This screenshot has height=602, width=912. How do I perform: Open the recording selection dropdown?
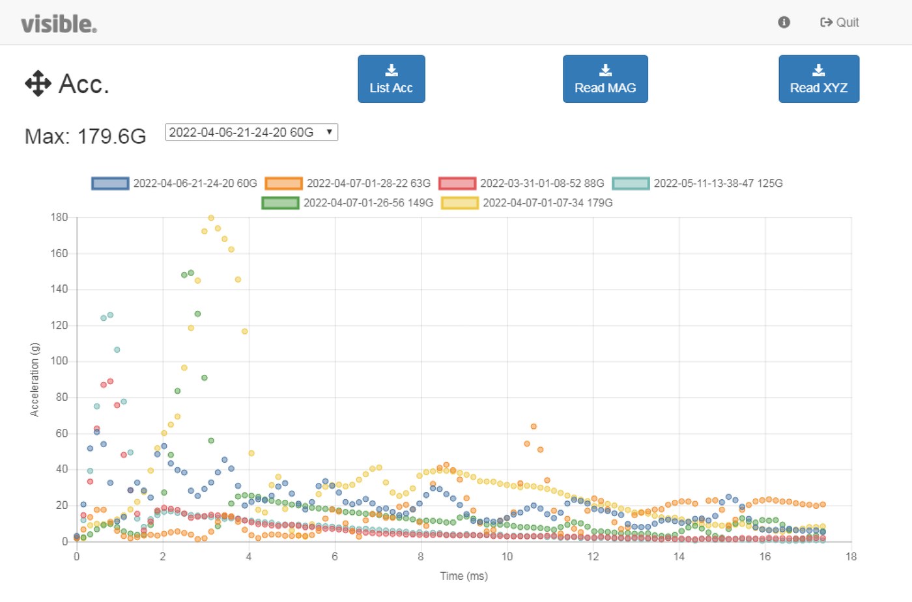coord(251,132)
